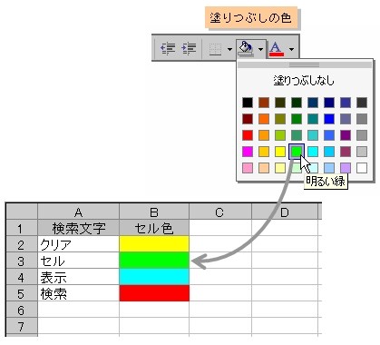This screenshot has width=380, height=345.
Task: Select row header 6
Action: pos(22,310)
